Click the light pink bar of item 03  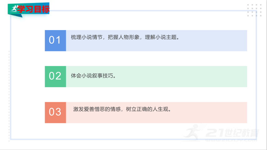pos(156,113)
